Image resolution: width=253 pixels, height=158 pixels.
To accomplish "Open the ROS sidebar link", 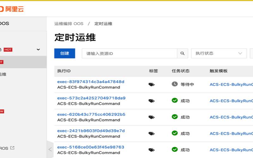I will (4, 148).
